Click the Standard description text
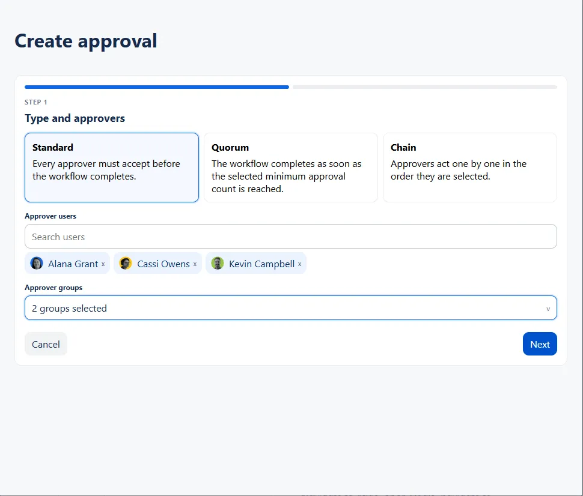The height and width of the screenshot is (496, 583). pos(106,170)
